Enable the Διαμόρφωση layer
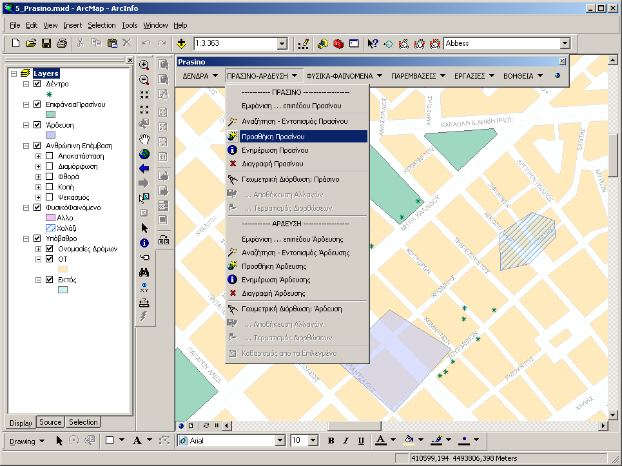This screenshot has width=622, height=466. [x=50, y=166]
